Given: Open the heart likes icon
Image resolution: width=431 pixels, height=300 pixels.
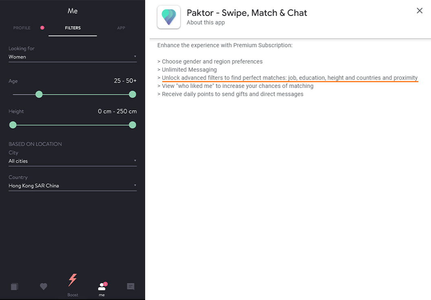Looking at the screenshot, I should (44, 287).
